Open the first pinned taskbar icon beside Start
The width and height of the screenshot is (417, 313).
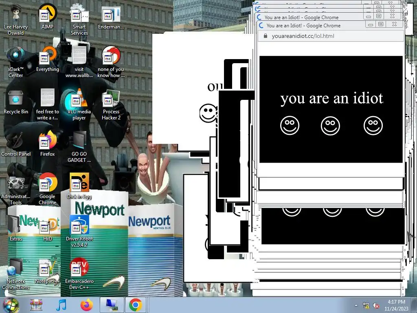click(x=36, y=305)
